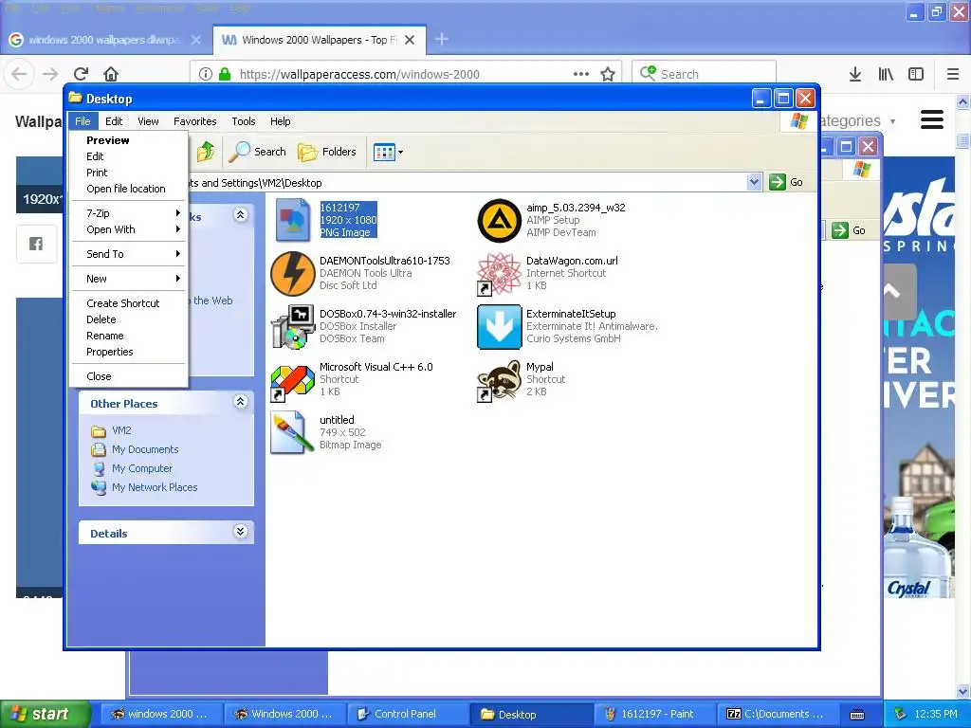Select the DAEMONToolsUltra610-1753 icon
This screenshot has height=728, width=971.
tap(292, 273)
